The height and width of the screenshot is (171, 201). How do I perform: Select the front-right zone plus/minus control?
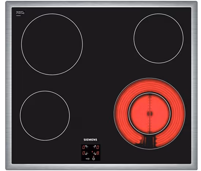coord(95,153)
